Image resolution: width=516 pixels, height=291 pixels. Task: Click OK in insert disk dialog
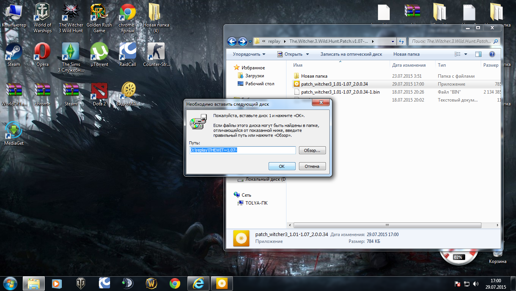click(282, 166)
